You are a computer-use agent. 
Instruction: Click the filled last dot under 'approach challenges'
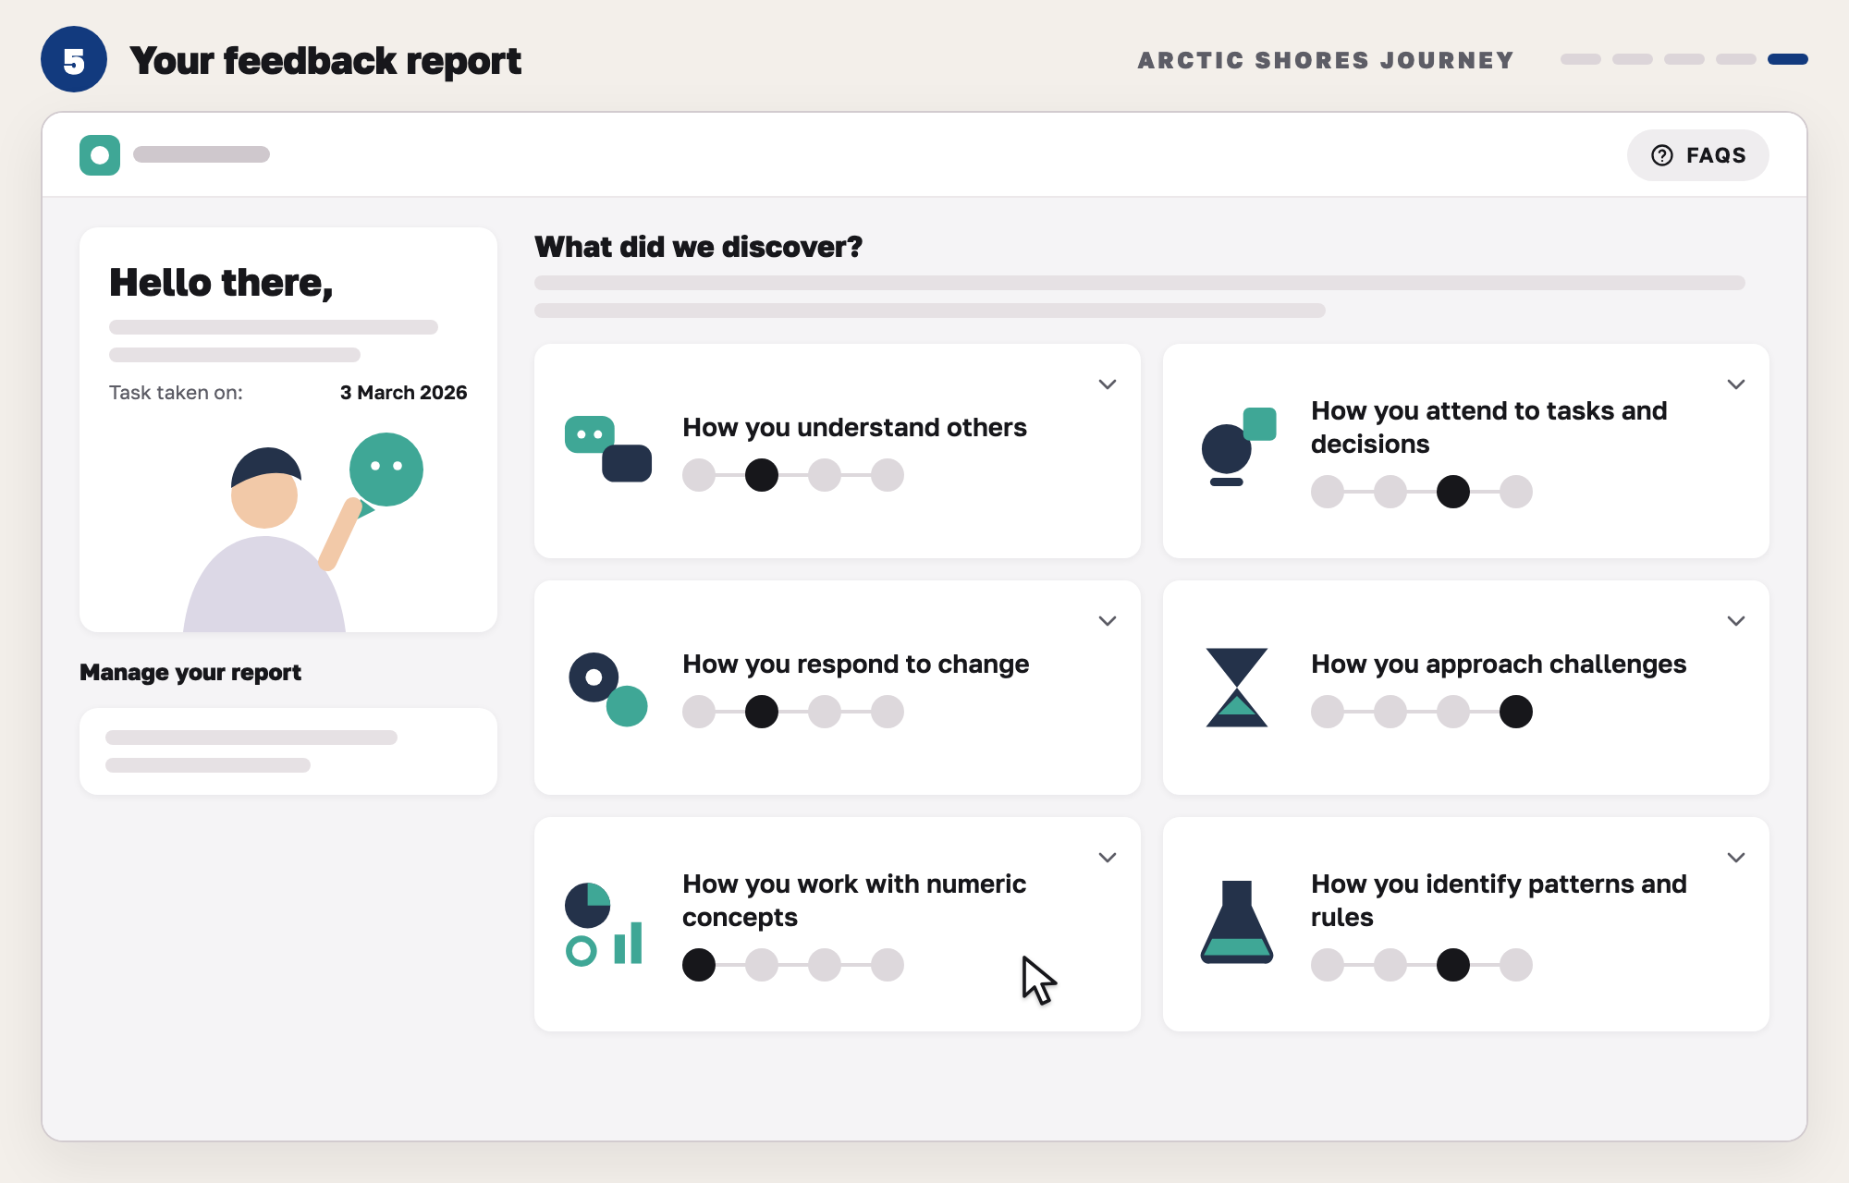[x=1516, y=712]
